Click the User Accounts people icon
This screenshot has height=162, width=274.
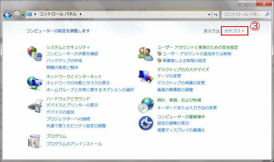[x=146, y=54]
